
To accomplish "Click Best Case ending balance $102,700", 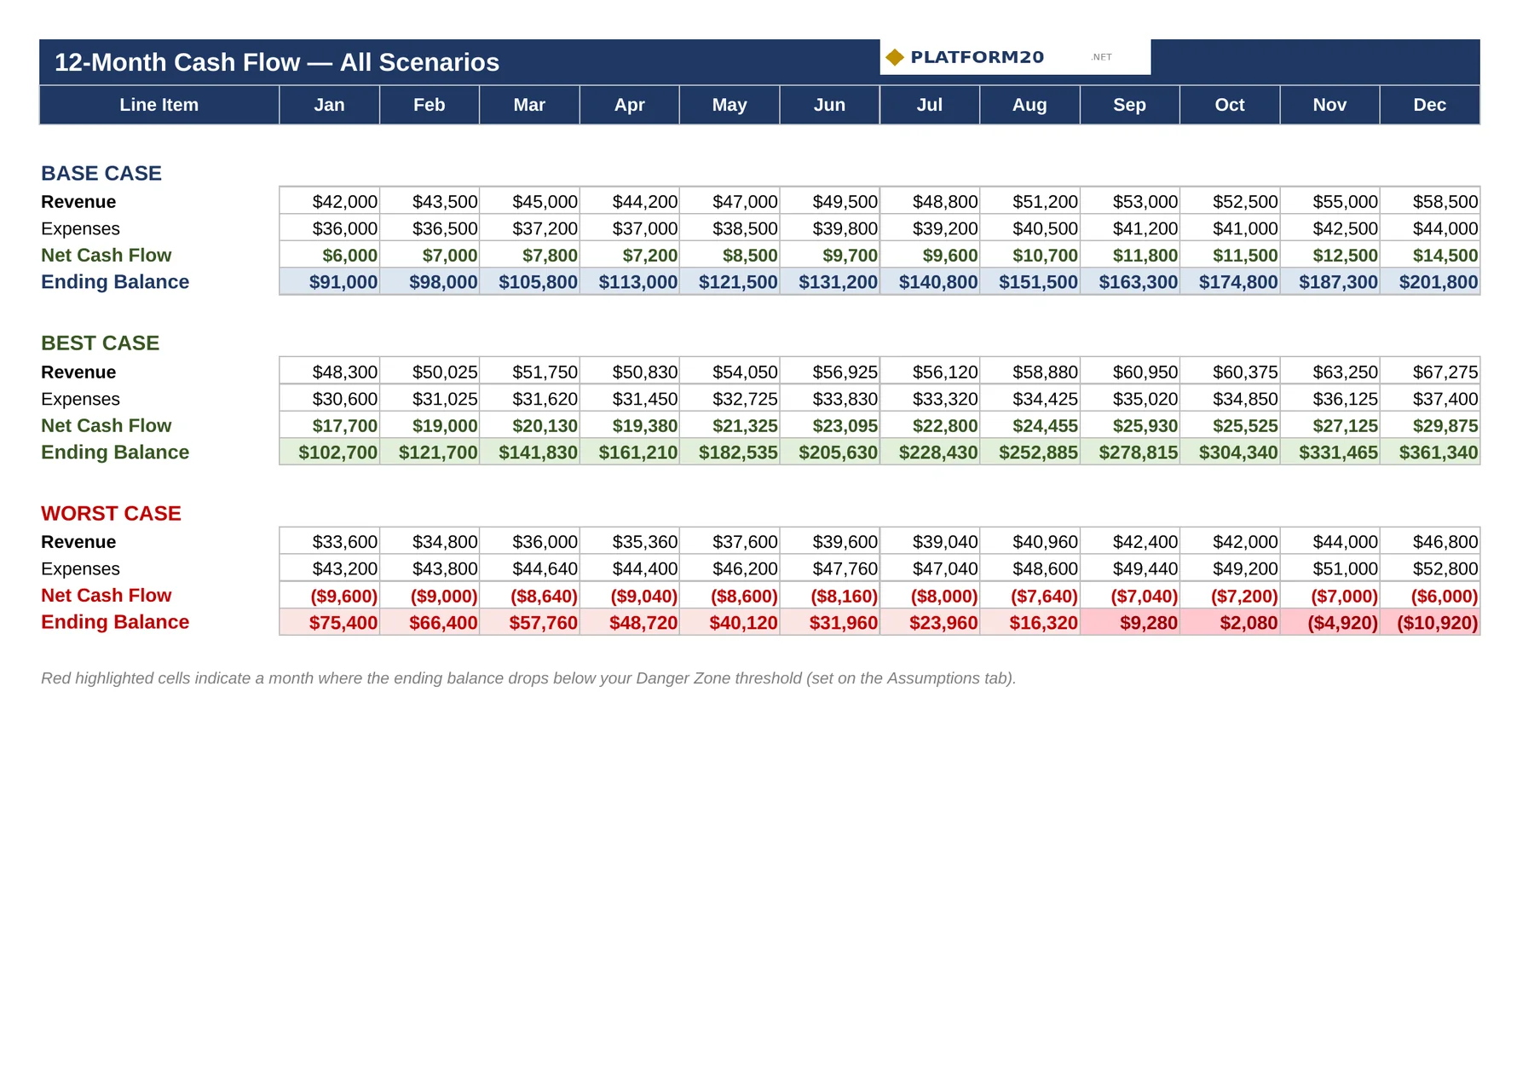I will tap(330, 453).
